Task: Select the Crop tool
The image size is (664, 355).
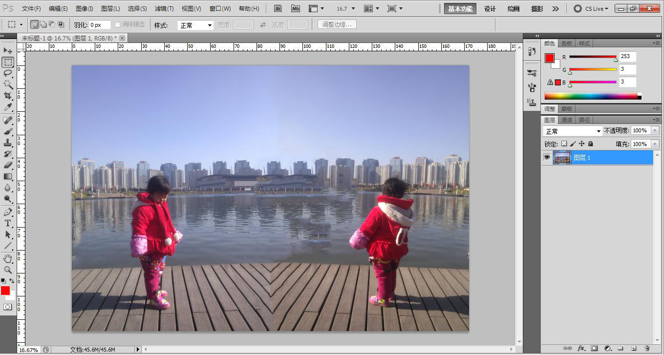Action: [x=8, y=96]
